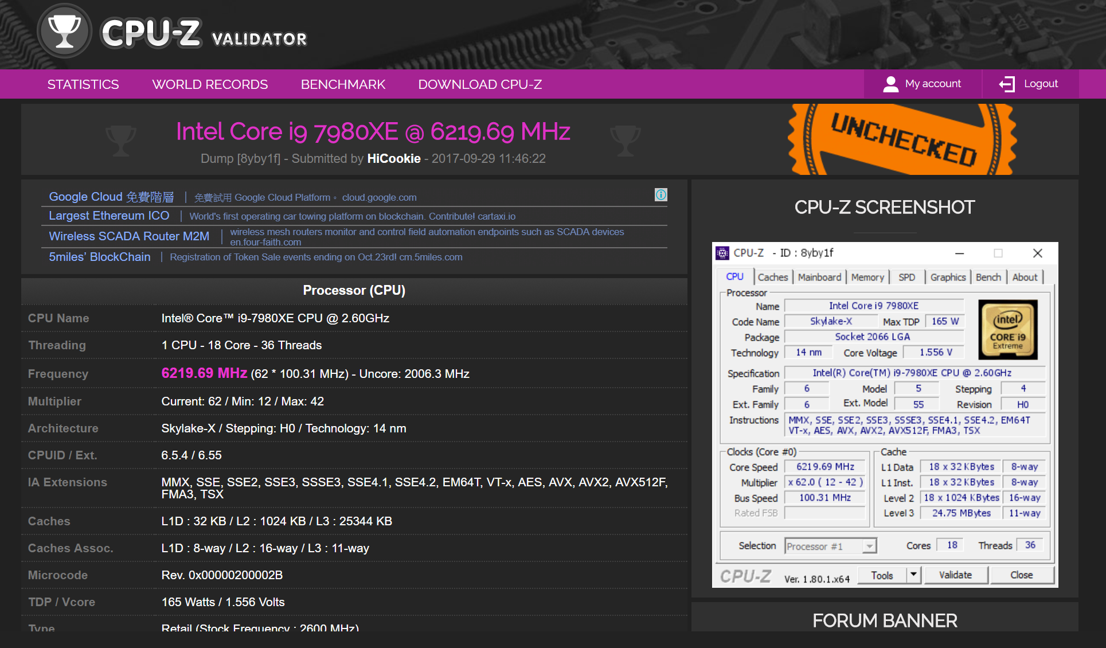Open the STATISTICS menu item
Screen dimensions: 1106x648
click(x=83, y=84)
